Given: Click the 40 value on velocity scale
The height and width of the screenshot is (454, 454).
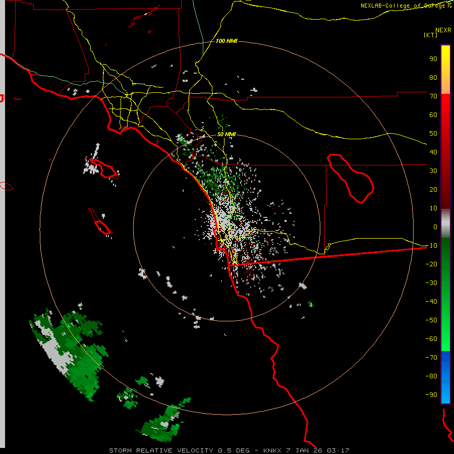Looking at the screenshot, I should pyautogui.click(x=433, y=152).
